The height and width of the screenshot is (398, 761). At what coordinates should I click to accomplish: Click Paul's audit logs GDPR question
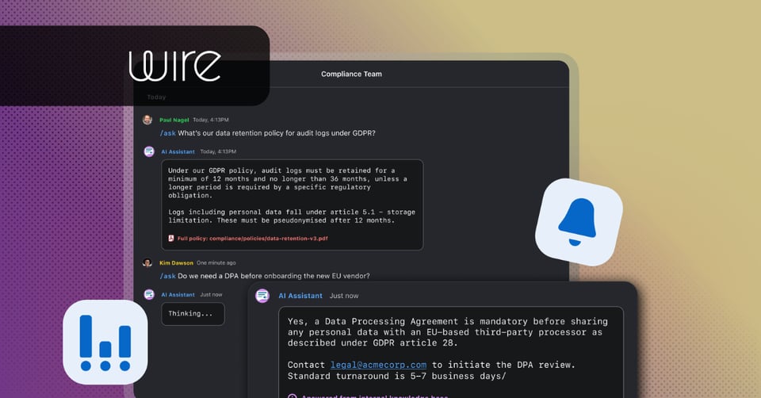[277, 133]
